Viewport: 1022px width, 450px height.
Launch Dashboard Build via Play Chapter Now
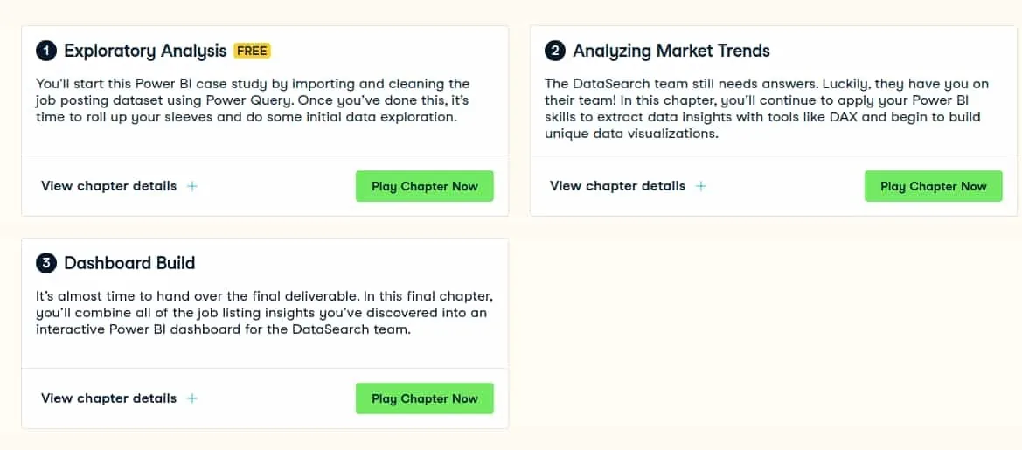(424, 398)
